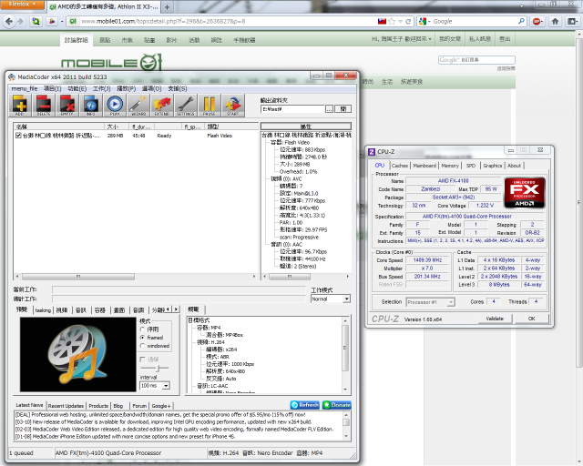This screenshot has height=466, width=583.
Task: Switch to the Caches tab in CPU-Z
Action: 400,166
